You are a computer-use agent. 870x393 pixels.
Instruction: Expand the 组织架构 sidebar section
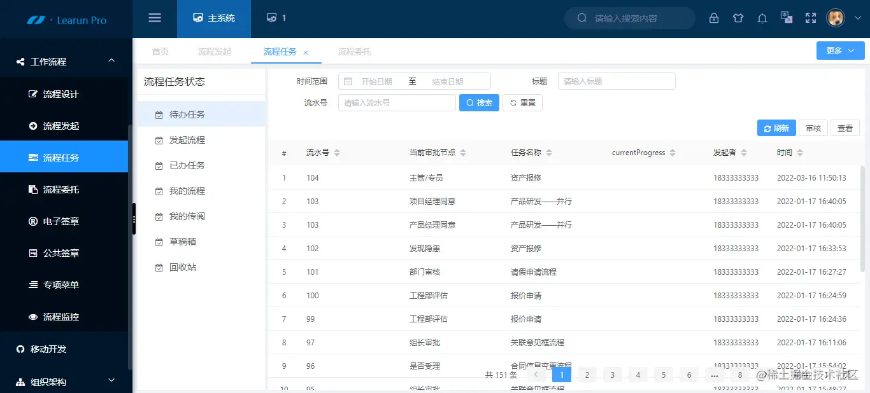coord(64,382)
